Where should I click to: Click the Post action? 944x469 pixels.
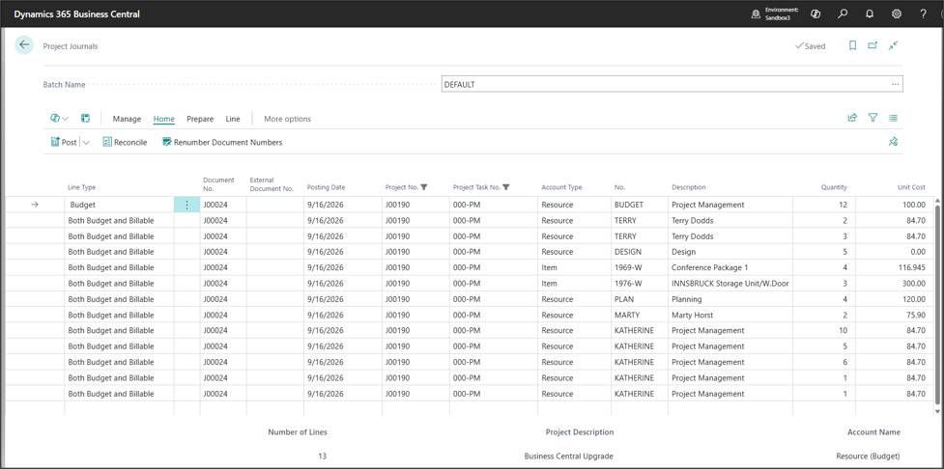pyautogui.click(x=64, y=143)
